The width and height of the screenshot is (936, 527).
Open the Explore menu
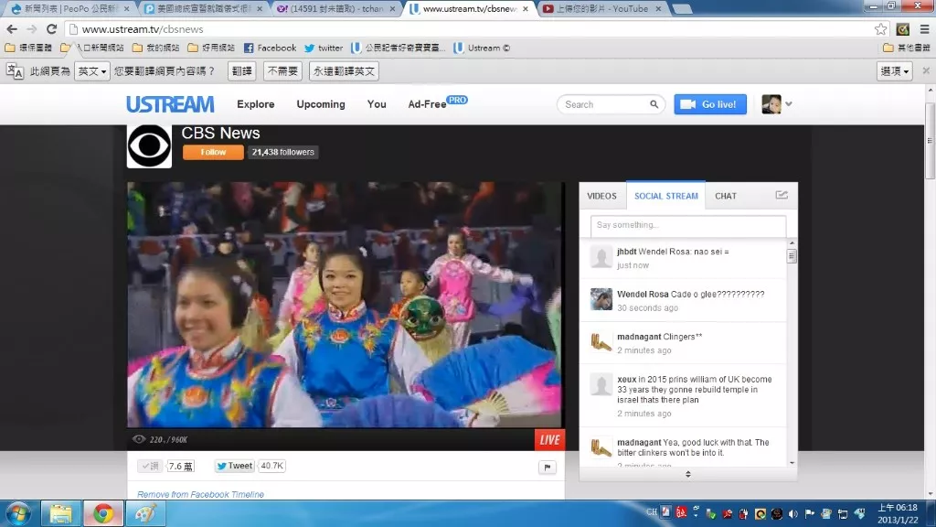point(256,104)
